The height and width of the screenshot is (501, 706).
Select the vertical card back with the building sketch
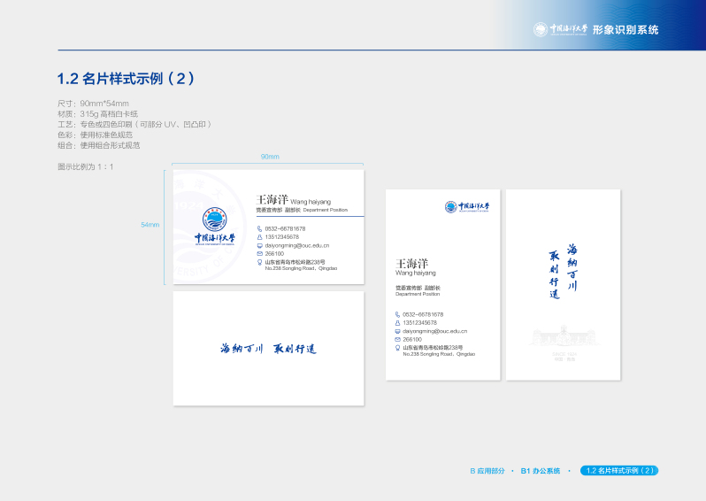563,285
